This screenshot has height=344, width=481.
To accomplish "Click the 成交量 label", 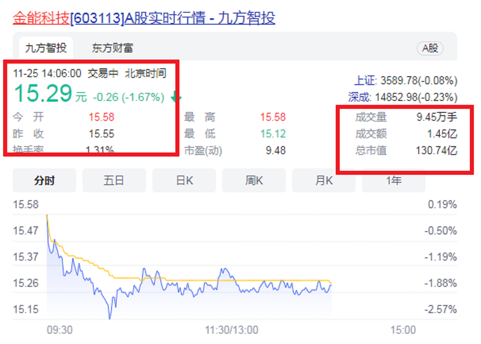I will pos(371,117).
